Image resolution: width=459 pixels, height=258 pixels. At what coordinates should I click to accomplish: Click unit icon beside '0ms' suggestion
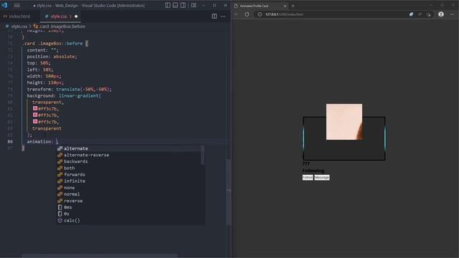click(x=60, y=207)
